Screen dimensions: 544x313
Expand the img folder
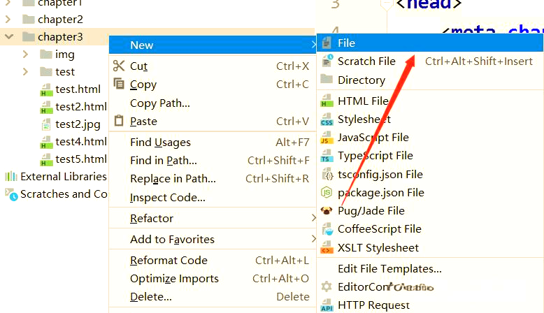point(25,54)
